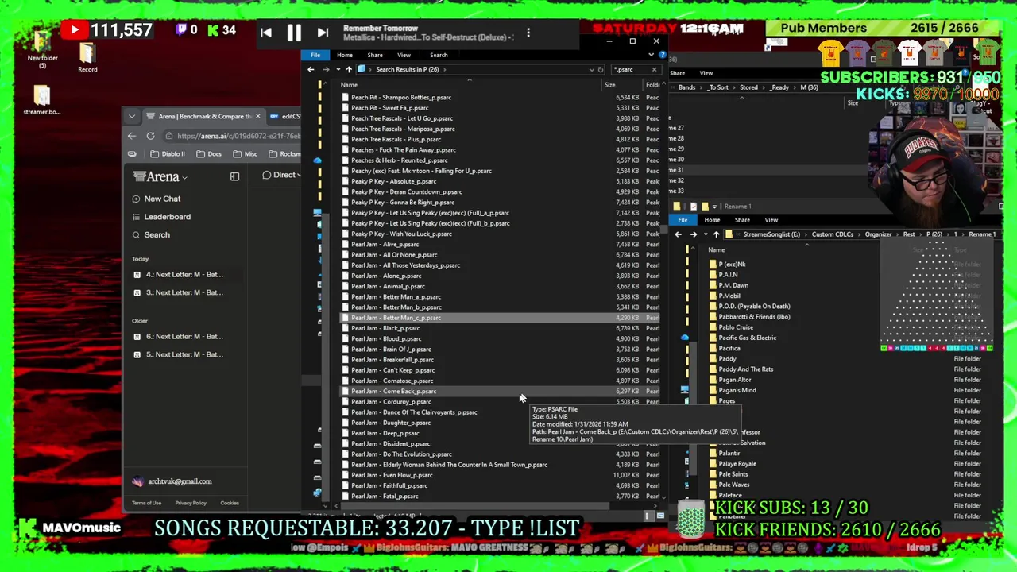
Task: Open Arena logo dropdown menu
Action: 160,176
